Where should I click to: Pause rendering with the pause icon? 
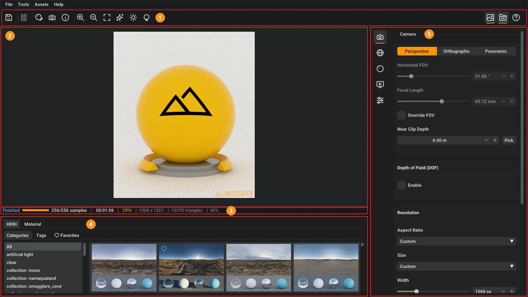pyautogui.click(x=24, y=17)
